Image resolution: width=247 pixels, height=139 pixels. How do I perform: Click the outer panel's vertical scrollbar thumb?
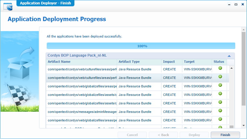(x=243, y=69)
